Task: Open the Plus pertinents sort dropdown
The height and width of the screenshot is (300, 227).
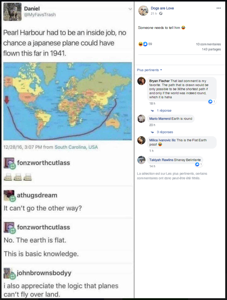Action: point(149,70)
